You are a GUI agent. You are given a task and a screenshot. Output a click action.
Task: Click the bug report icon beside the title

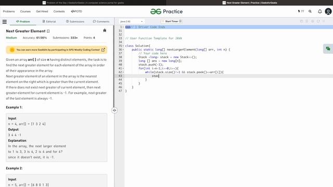pyautogui.click(x=105, y=31)
